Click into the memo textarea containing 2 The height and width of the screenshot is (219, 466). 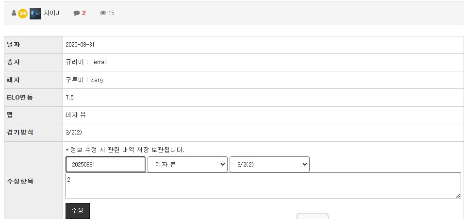click(263, 185)
